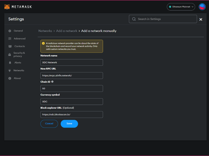Click the Security & privacy lock icon

10,55
